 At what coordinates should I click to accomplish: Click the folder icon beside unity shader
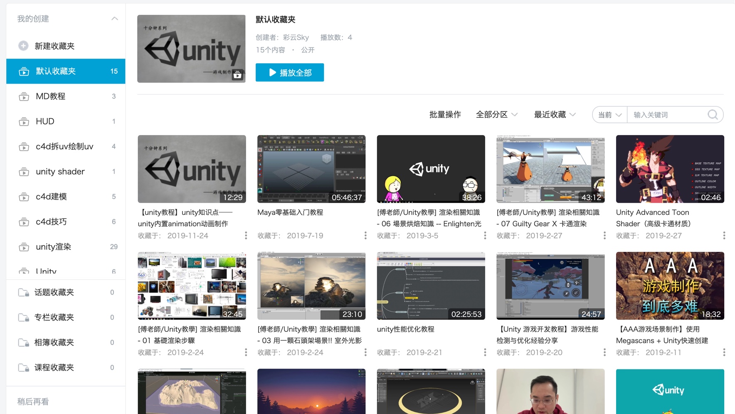pos(24,171)
